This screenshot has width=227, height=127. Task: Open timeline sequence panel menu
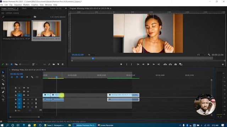pyautogui.click(x=45, y=70)
